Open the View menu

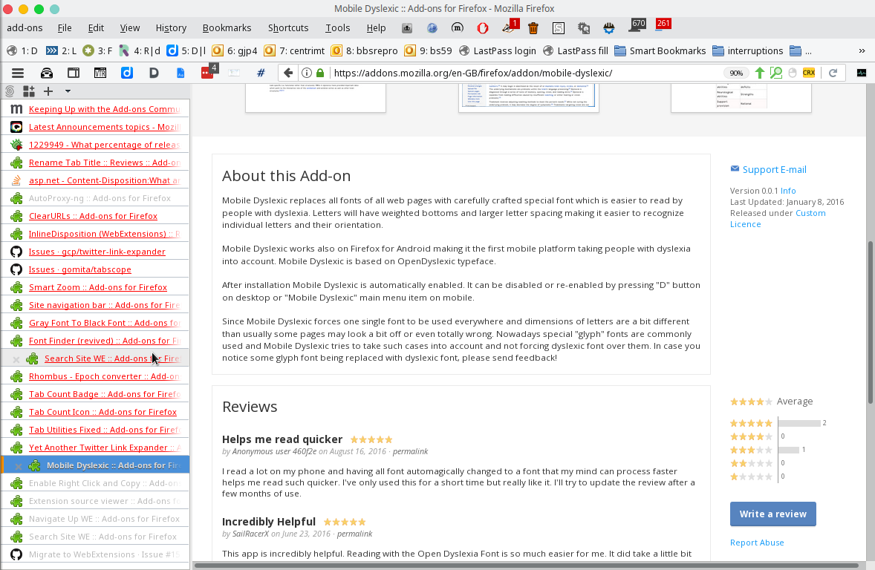tap(130, 28)
